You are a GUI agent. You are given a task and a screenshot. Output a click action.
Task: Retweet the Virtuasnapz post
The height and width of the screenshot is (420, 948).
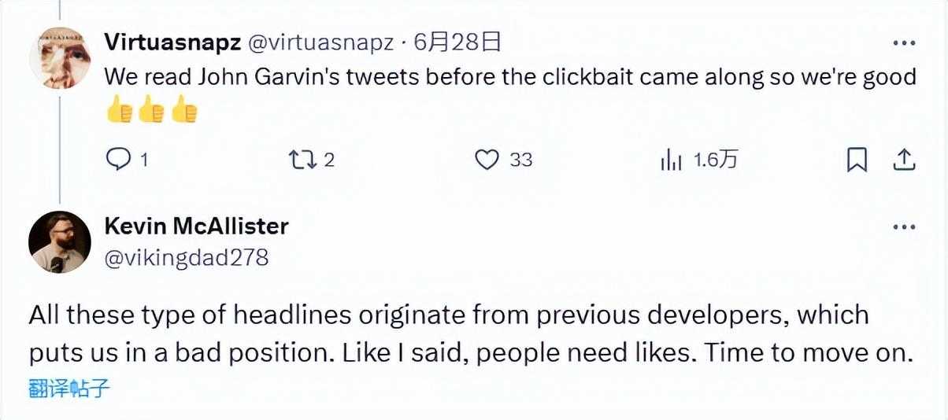pyautogui.click(x=299, y=160)
